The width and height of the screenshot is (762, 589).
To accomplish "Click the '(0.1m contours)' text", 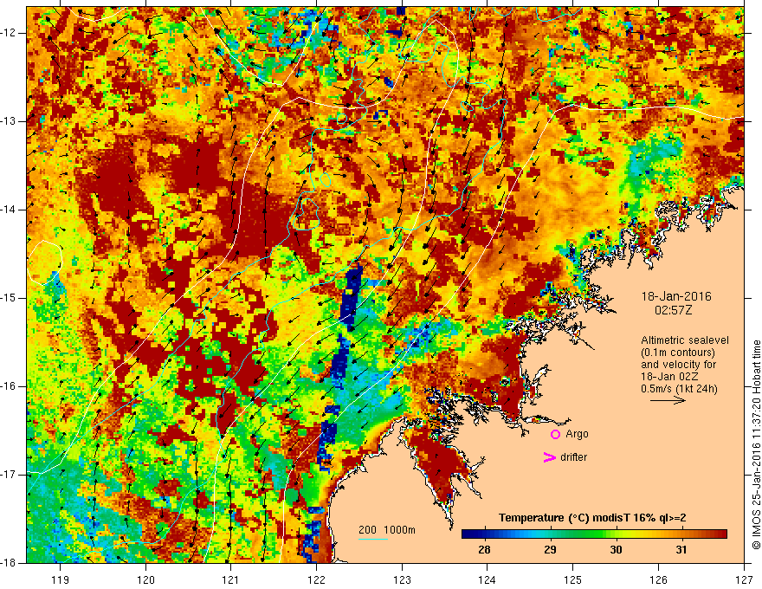I will coord(677,353).
